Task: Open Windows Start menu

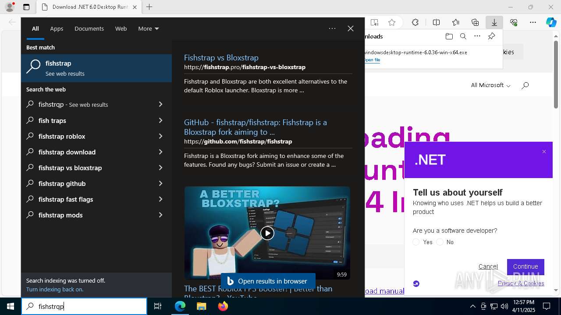Action: 11,306
